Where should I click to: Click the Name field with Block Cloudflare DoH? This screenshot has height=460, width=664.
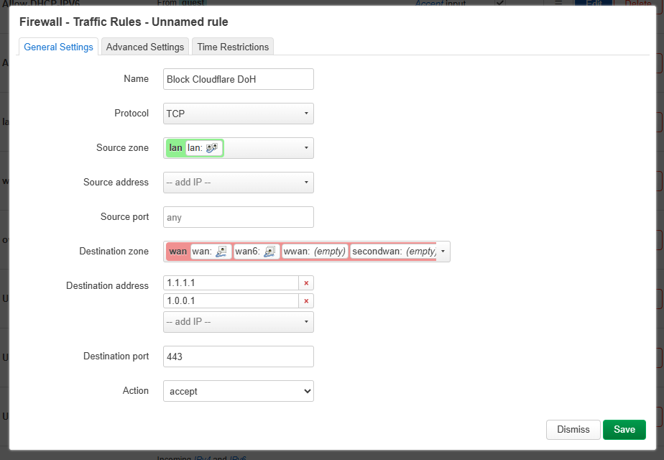[238, 79]
